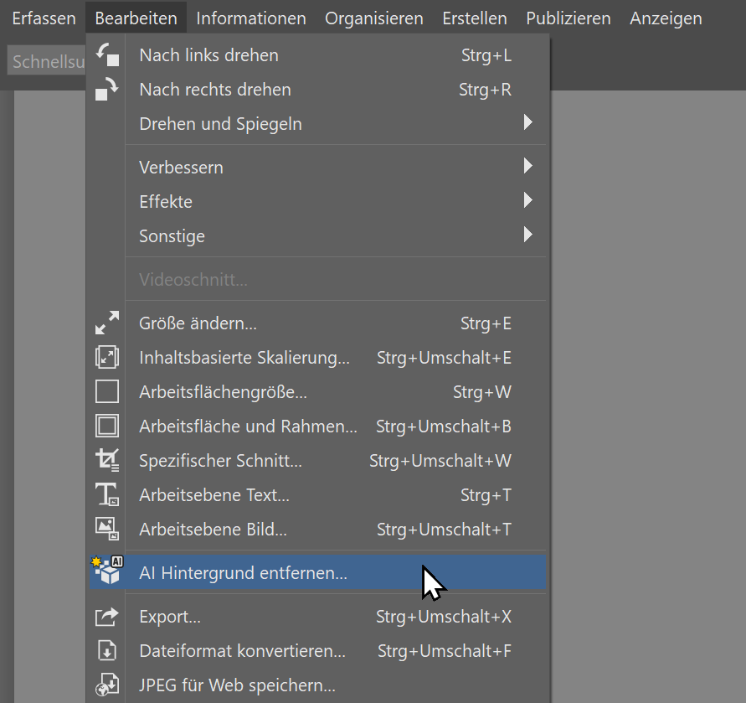Select the rotate left icon
The width and height of the screenshot is (746, 703).
pyautogui.click(x=107, y=54)
